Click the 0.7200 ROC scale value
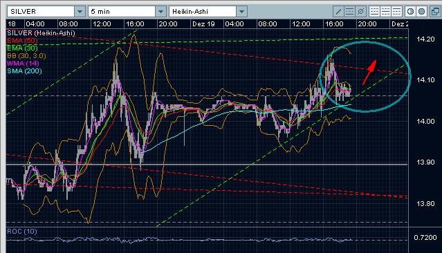Image resolution: width=442 pixels, height=253 pixels. click(425, 238)
